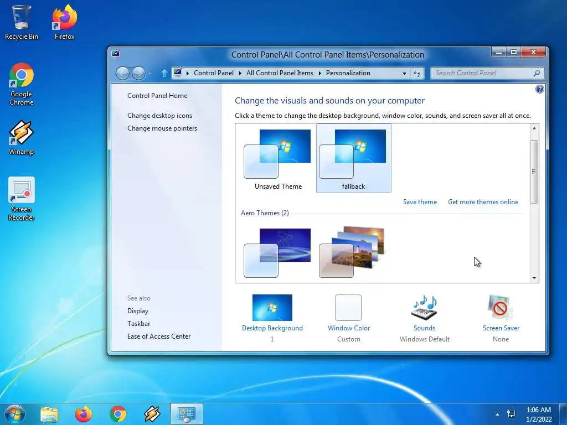Click Get more themes online link

click(483, 202)
